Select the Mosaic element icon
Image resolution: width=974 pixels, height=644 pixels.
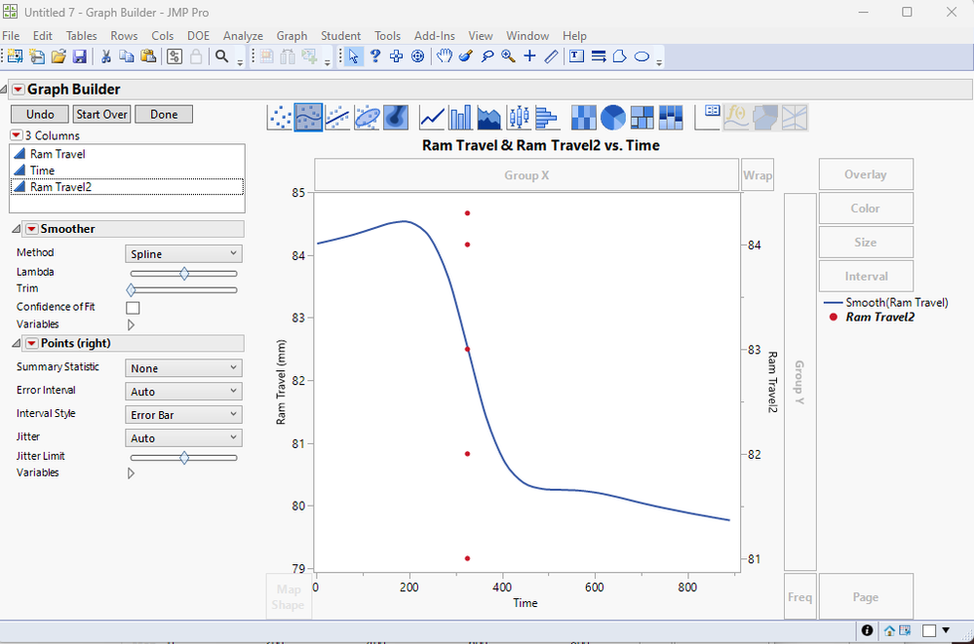(670, 117)
